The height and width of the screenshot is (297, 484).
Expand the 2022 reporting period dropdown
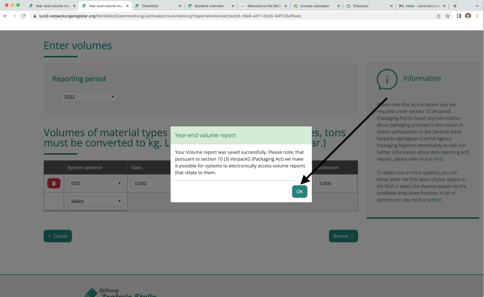88,97
